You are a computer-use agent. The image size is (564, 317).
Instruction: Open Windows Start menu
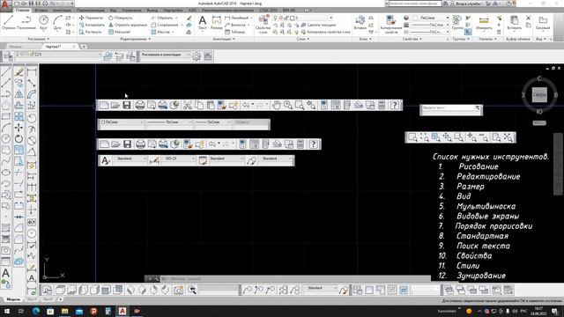tap(6, 311)
